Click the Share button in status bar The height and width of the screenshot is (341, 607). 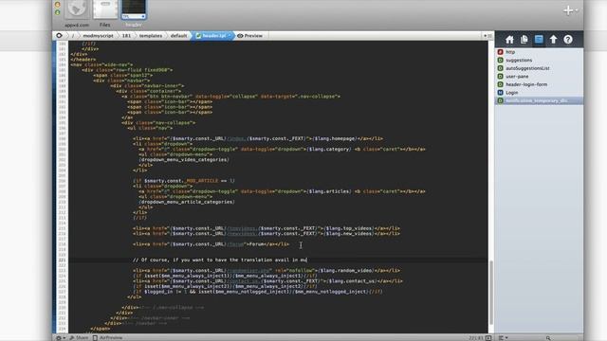click(79, 338)
